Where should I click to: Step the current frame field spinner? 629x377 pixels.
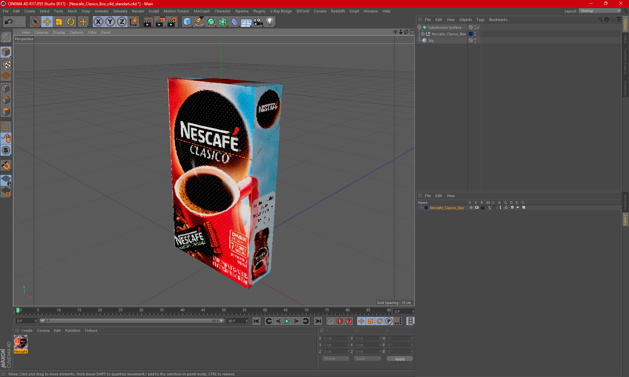coord(413,312)
